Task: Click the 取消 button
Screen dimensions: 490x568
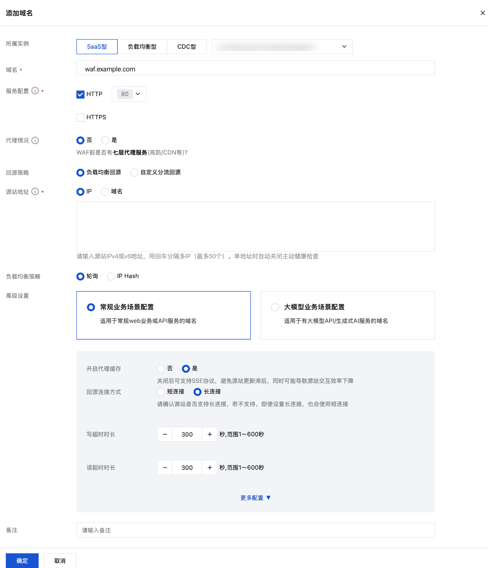Action: pyautogui.click(x=60, y=561)
